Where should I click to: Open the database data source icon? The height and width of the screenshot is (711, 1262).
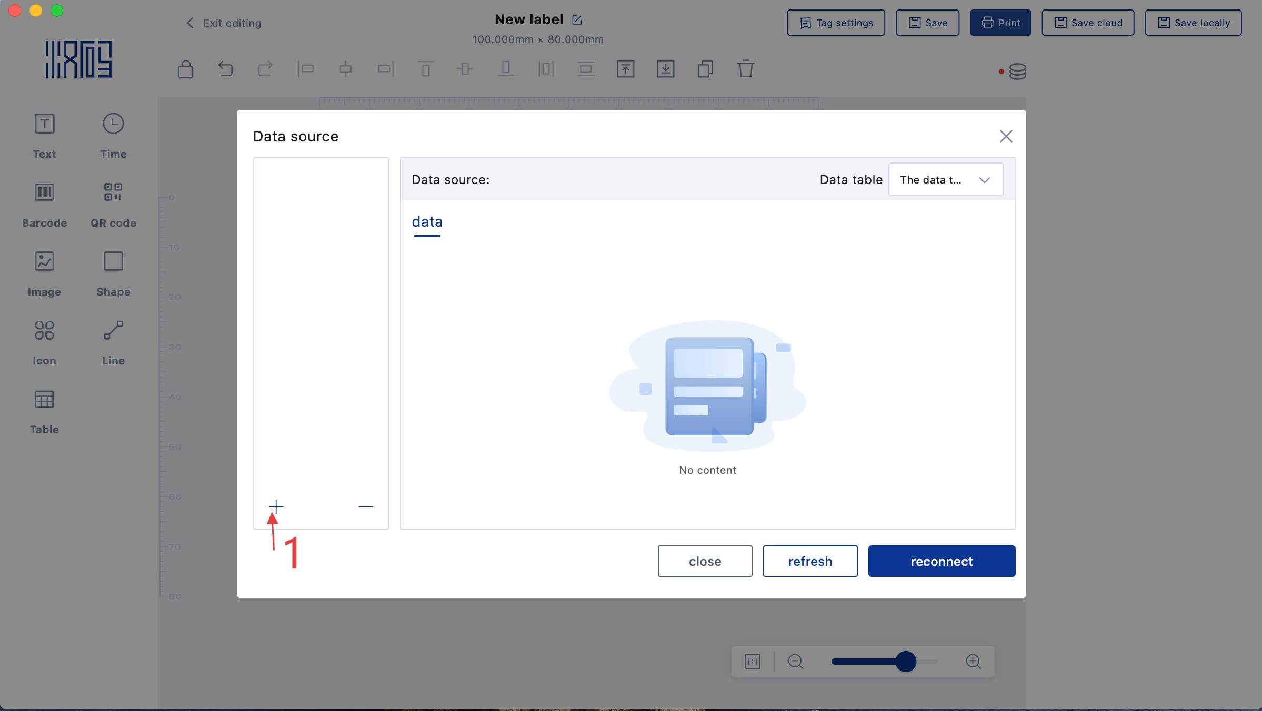coord(1017,72)
